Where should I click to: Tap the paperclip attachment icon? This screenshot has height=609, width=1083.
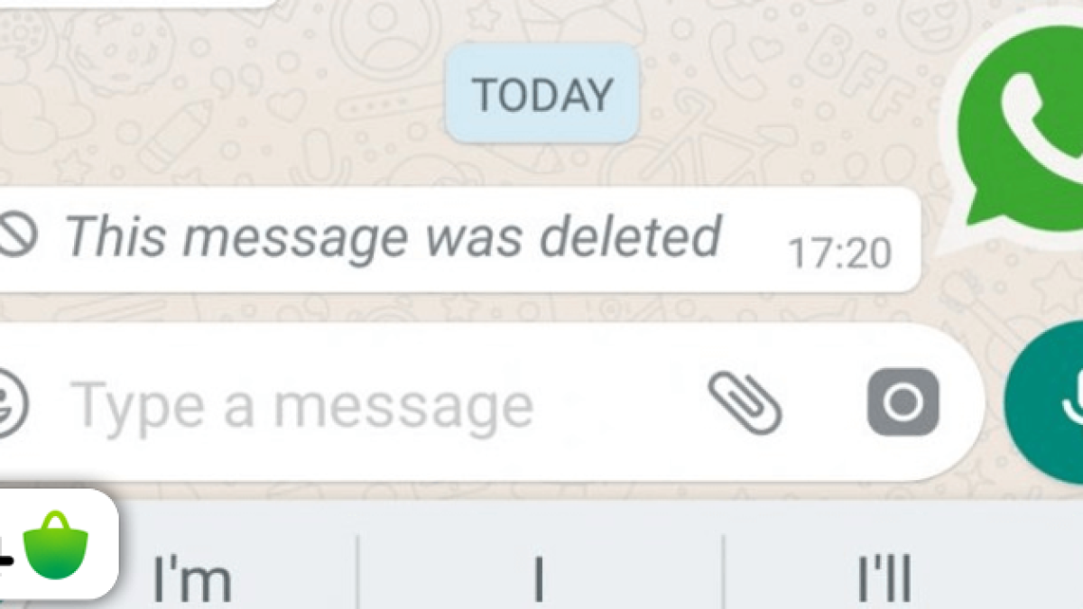coord(745,402)
